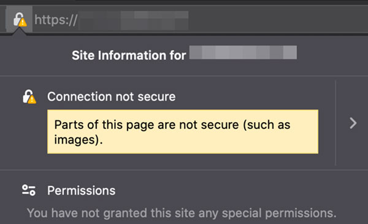Viewport: 368px width, 224px height.
Task: Click the 'Site Information for' header text
Action: click(129, 55)
